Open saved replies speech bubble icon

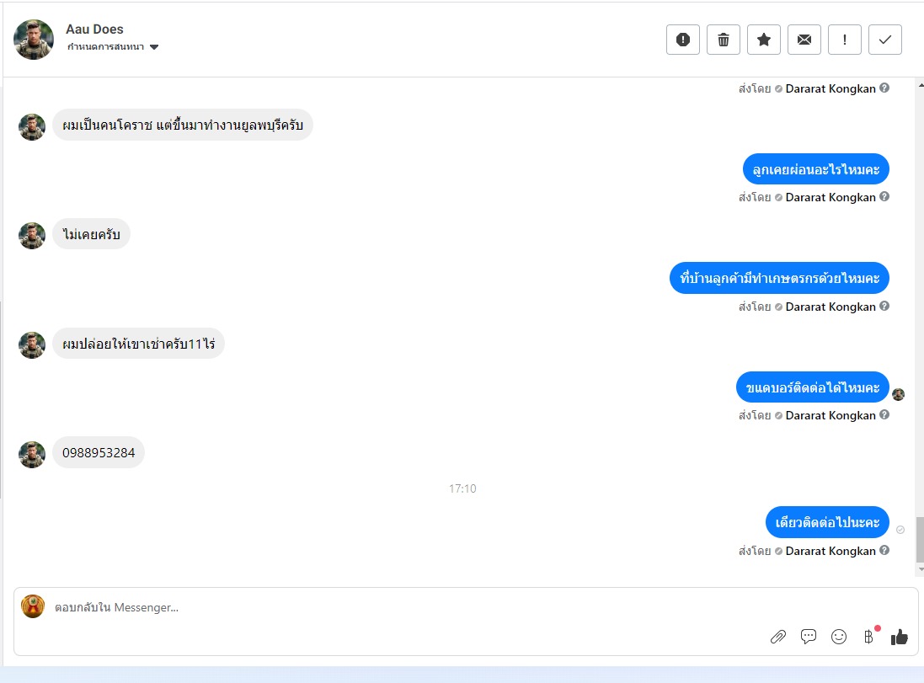[809, 637]
